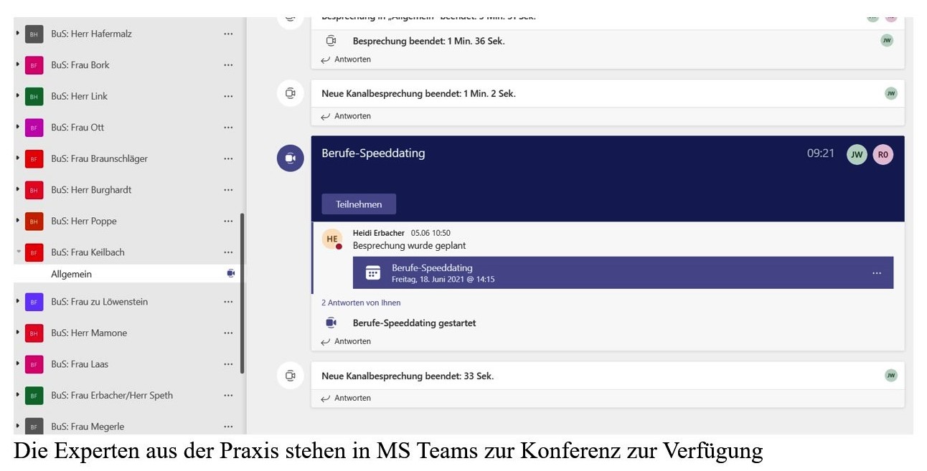Viewport: 927px width, 471px height.
Task: Show the 2 Antworten von Ihnen replies
Action: [361, 303]
